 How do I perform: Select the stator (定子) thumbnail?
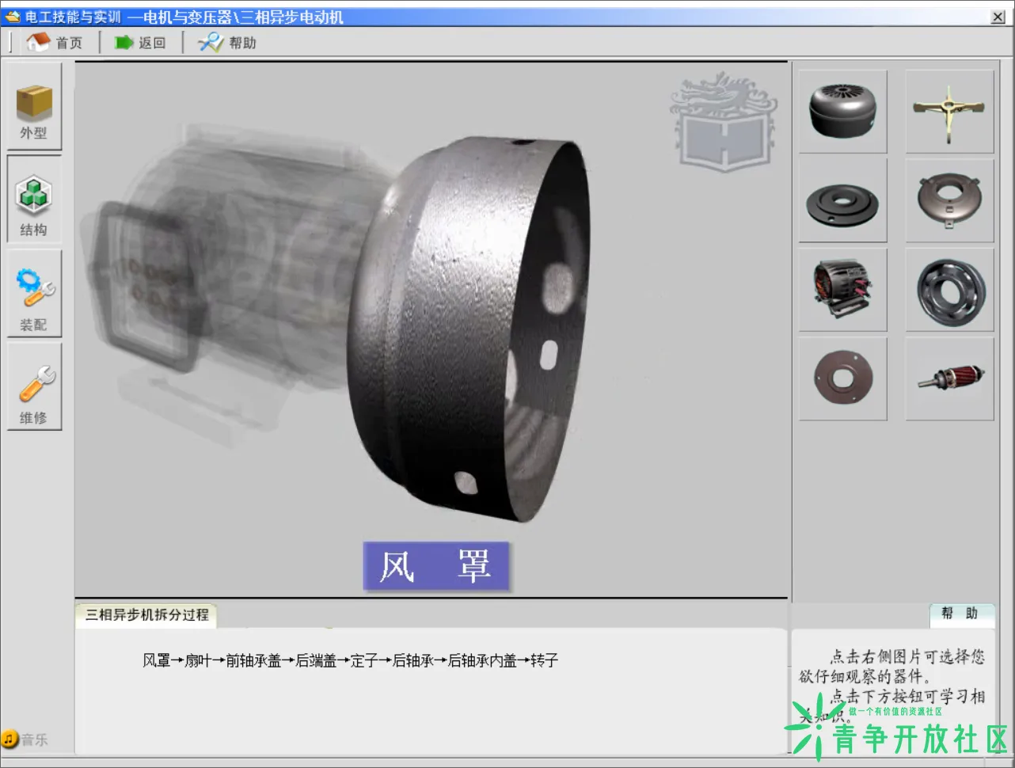842,289
